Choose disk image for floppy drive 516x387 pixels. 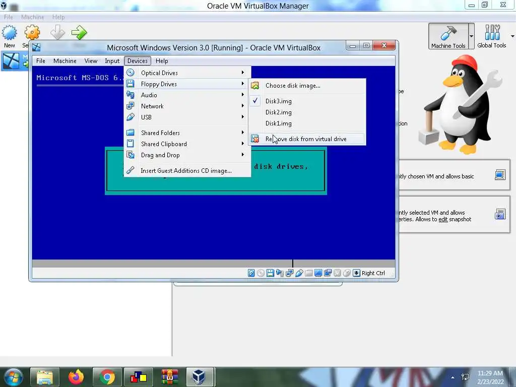coord(307,86)
